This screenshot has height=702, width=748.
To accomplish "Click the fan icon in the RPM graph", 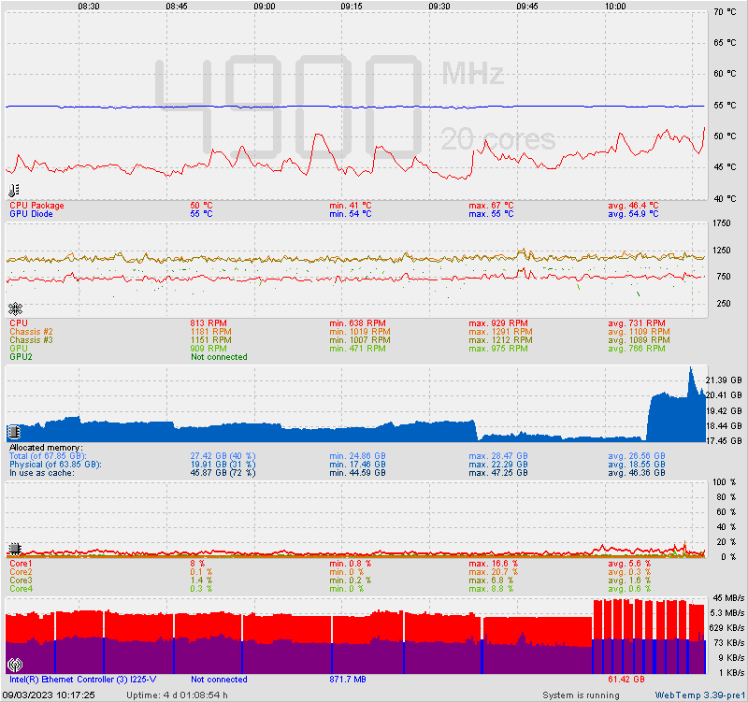I will (14, 308).
